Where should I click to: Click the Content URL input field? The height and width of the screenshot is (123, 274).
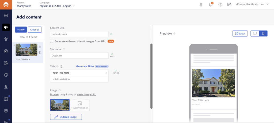coord(79,34)
